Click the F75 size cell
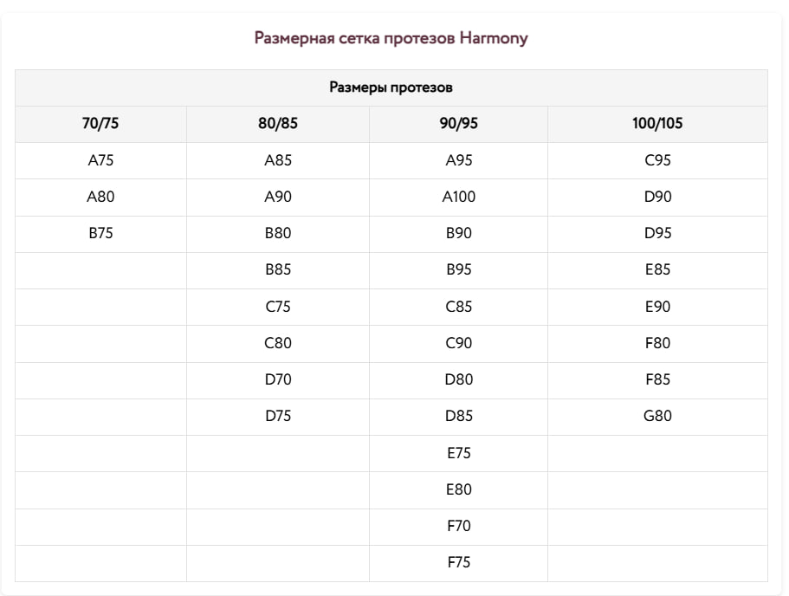Image resolution: width=789 pixels, height=596 pixels. [458, 562]
